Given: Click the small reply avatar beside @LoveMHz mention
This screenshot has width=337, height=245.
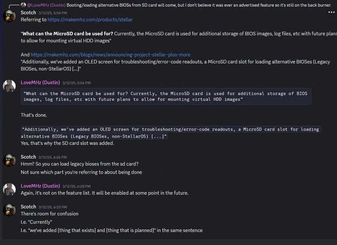Looking at the screenshot, I should pos(23,5).
